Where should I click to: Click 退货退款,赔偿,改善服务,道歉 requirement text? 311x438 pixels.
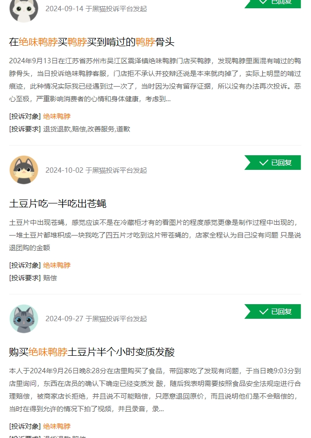[x=87, y=129]
